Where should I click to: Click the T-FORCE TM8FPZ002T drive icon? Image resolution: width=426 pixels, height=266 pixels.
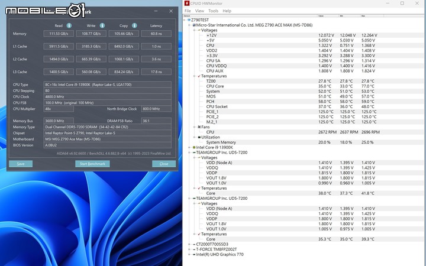coord(194,249)
